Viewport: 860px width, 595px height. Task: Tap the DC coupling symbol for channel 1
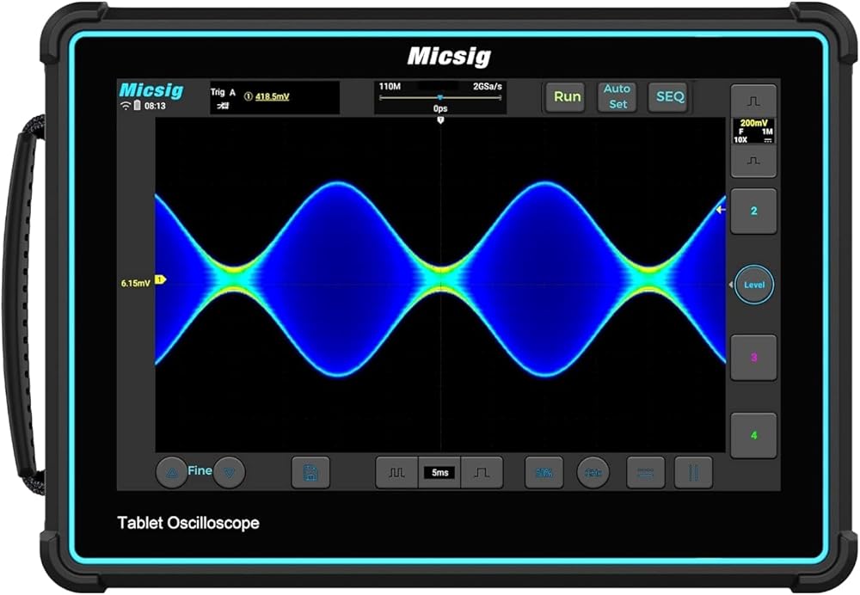point(768,140)
